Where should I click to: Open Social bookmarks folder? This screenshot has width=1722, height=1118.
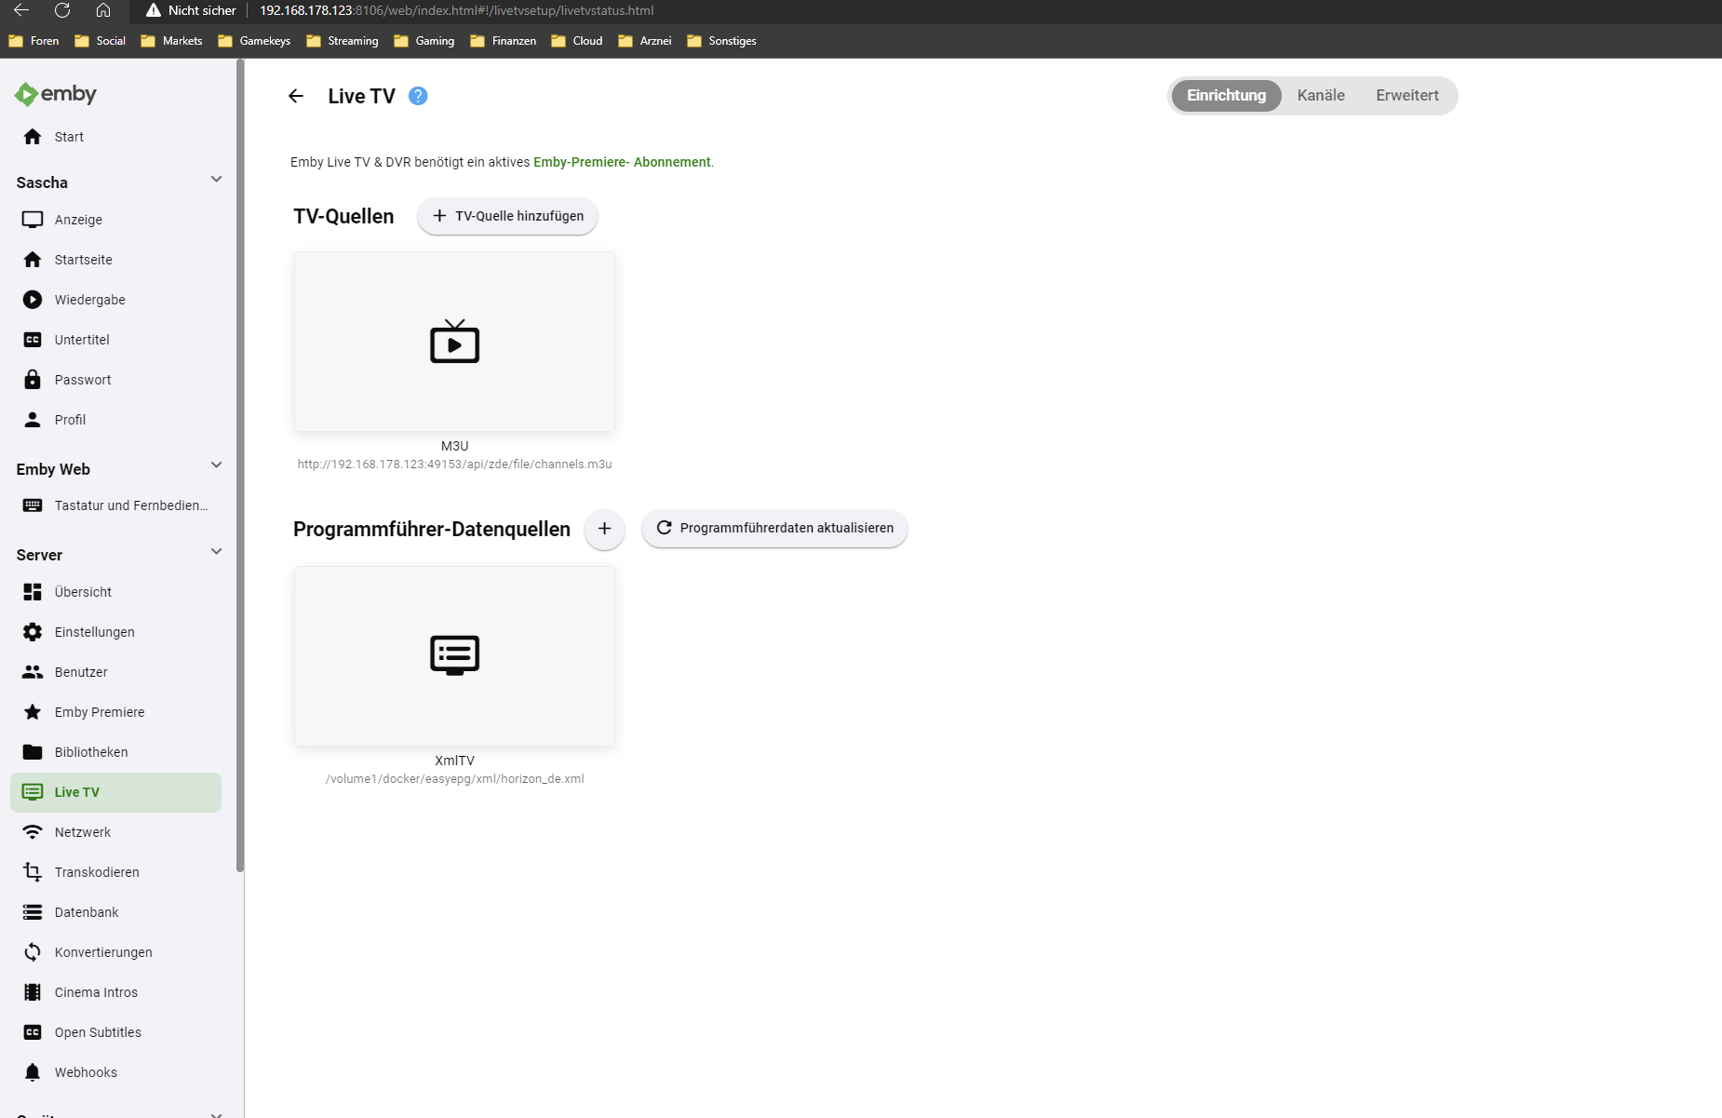[100, 41]
